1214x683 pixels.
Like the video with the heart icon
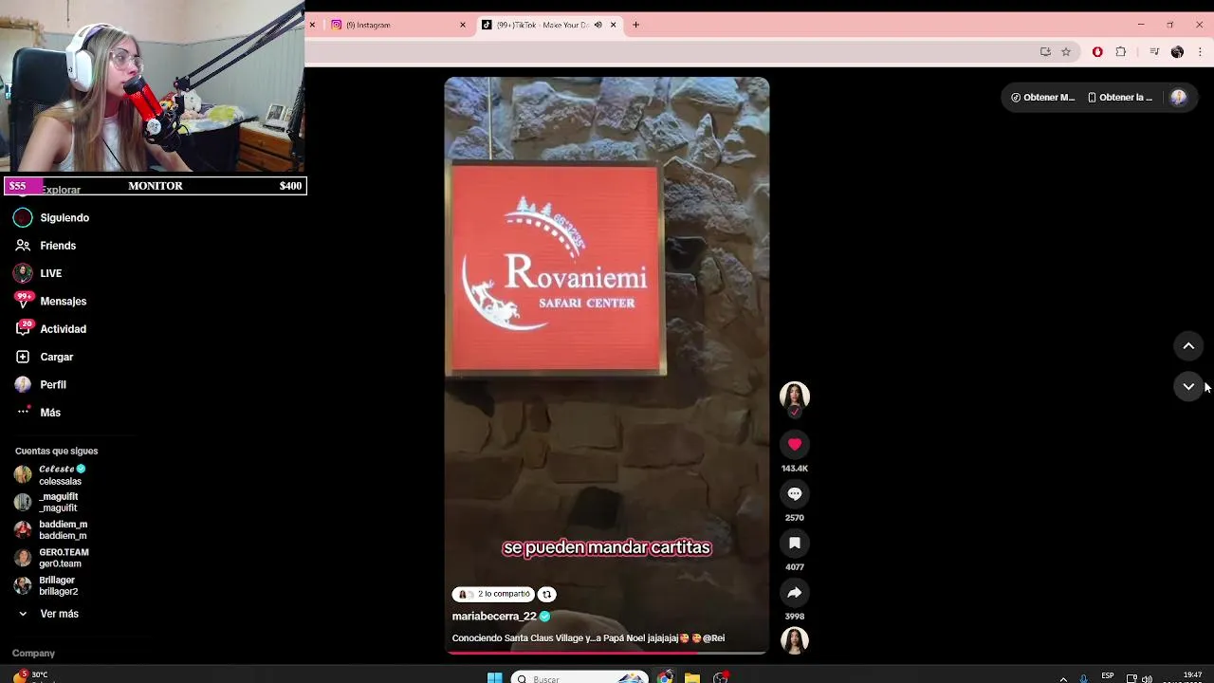pos(795,444)
